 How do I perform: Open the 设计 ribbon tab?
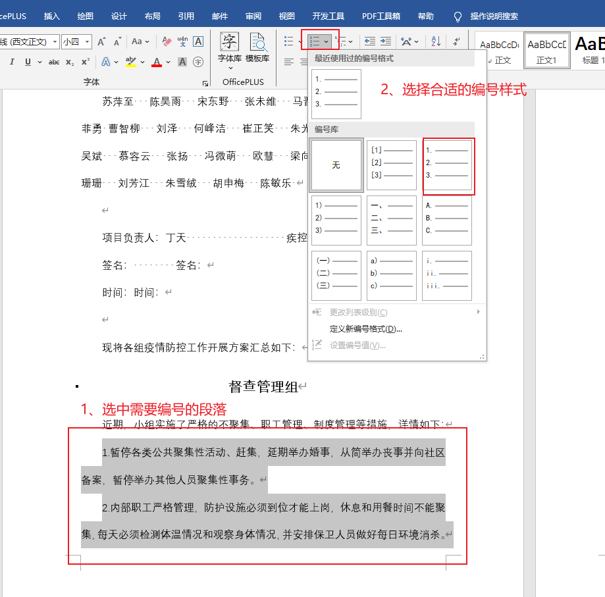pos(119,16)
